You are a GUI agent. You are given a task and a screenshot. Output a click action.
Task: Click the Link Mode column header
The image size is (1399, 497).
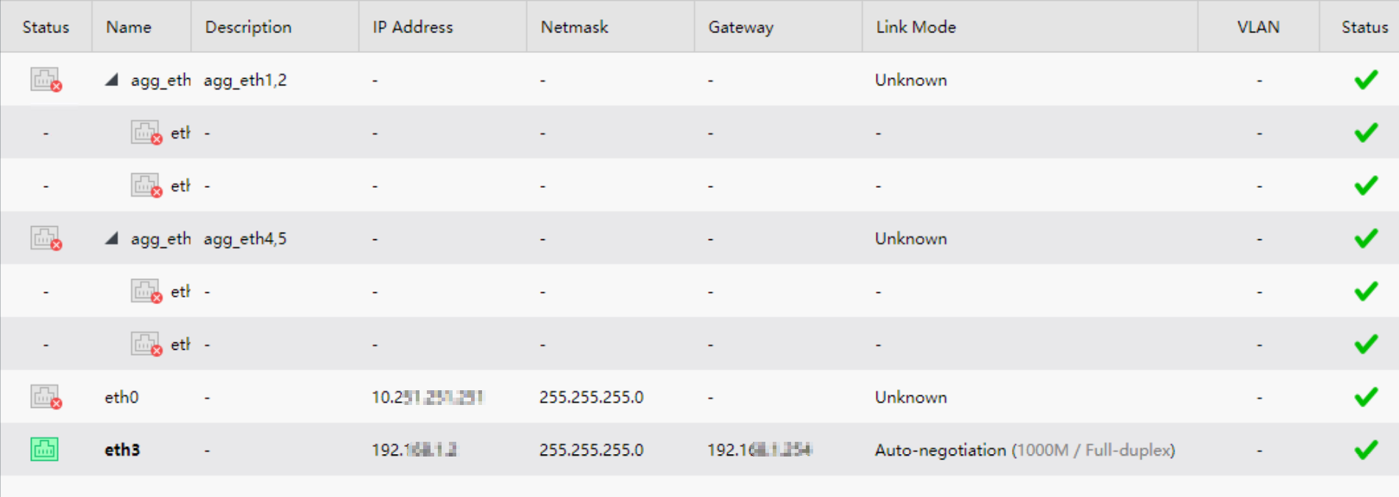pos(915,27)
